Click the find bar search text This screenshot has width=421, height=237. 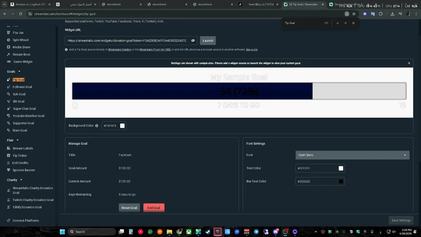290,23
